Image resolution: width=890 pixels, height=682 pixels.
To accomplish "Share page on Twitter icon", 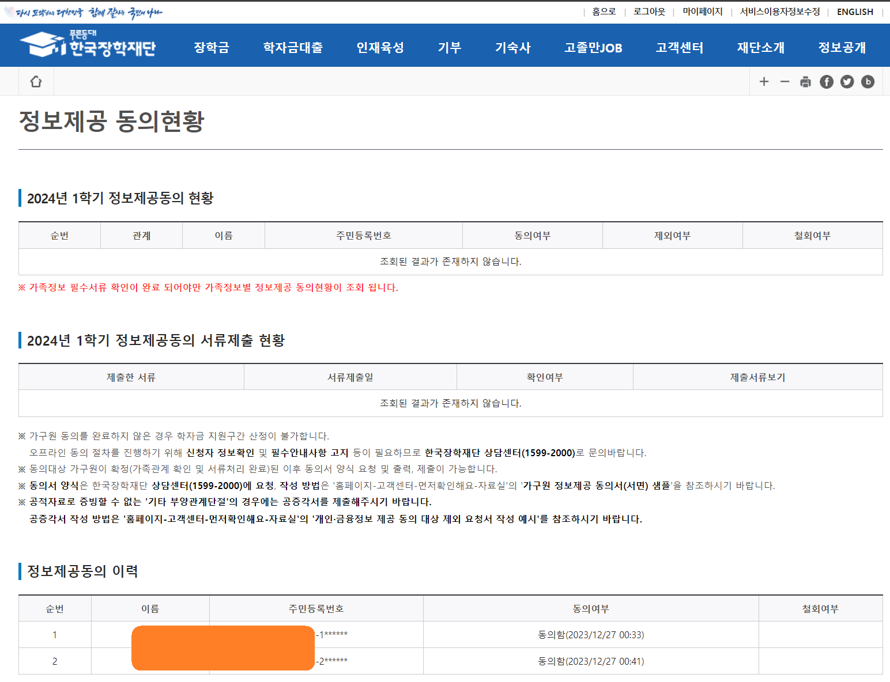I will tap(847, 82).
